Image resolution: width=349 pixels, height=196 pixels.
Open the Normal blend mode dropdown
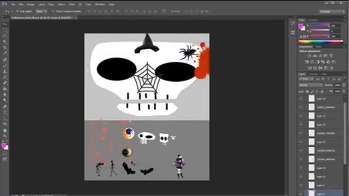(310, 85)
